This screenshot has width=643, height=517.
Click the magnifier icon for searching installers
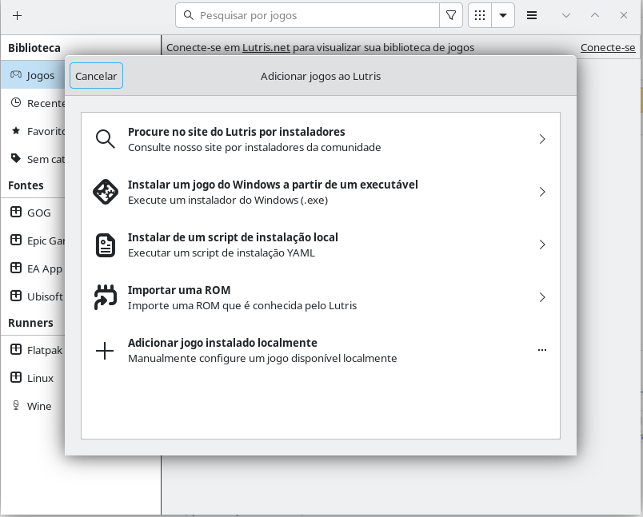106,139
